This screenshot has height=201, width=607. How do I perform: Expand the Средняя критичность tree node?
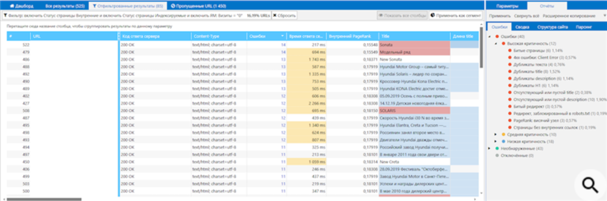(x=496, y=135)
